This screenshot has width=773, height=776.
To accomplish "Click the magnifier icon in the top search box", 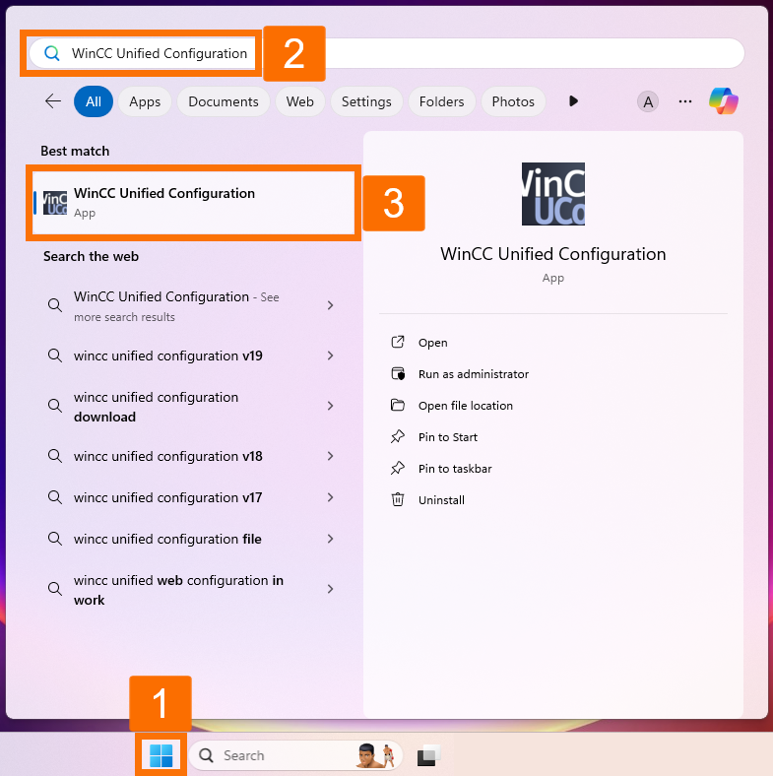I will (x=51, y=53).
